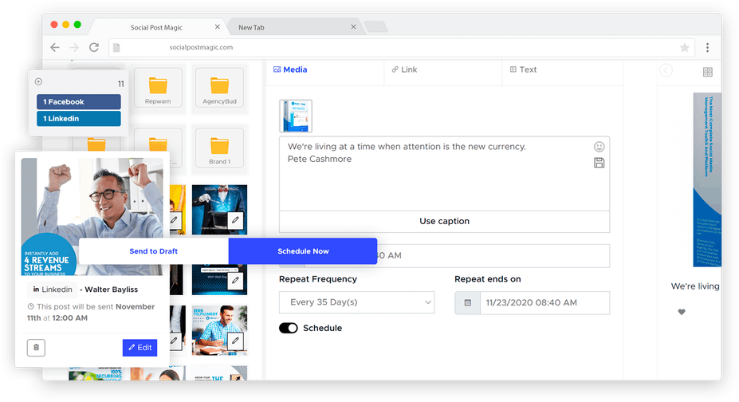This screenshot has height=402, width=739.
Task: Click the We're living preview text
Action: (x=695, y=286)
